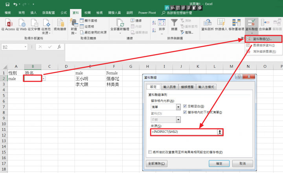Click the En language indicator in IME bar
Image resolution: width=283 pixels, height=173 pixels.
pos(173,8)
